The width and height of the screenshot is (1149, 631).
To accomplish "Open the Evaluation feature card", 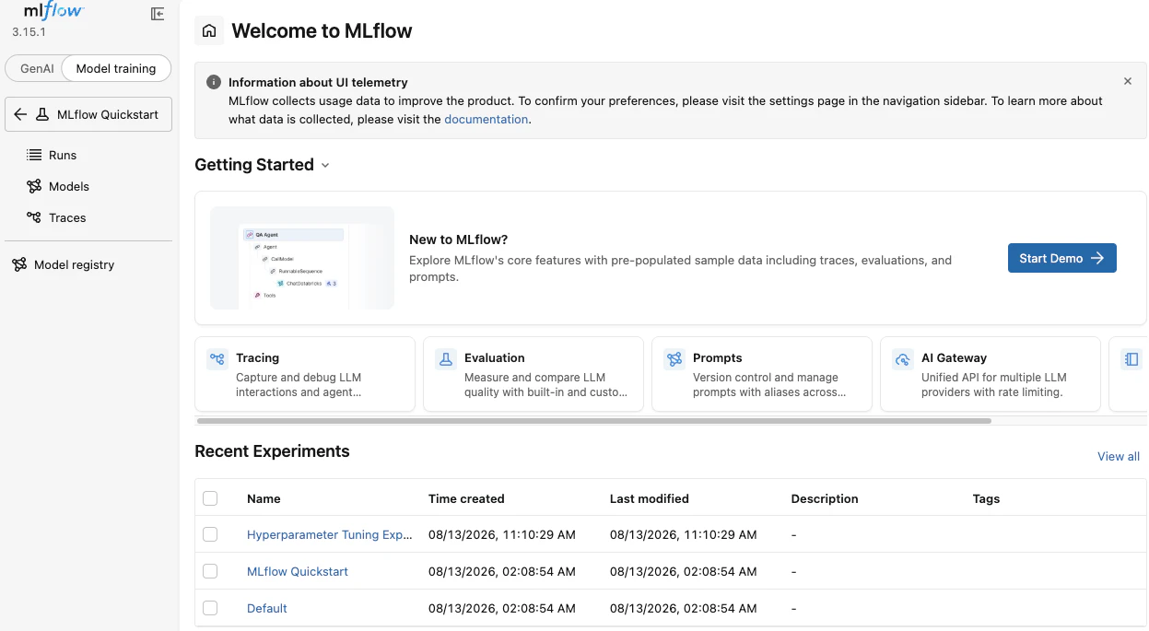I will 533,373.
